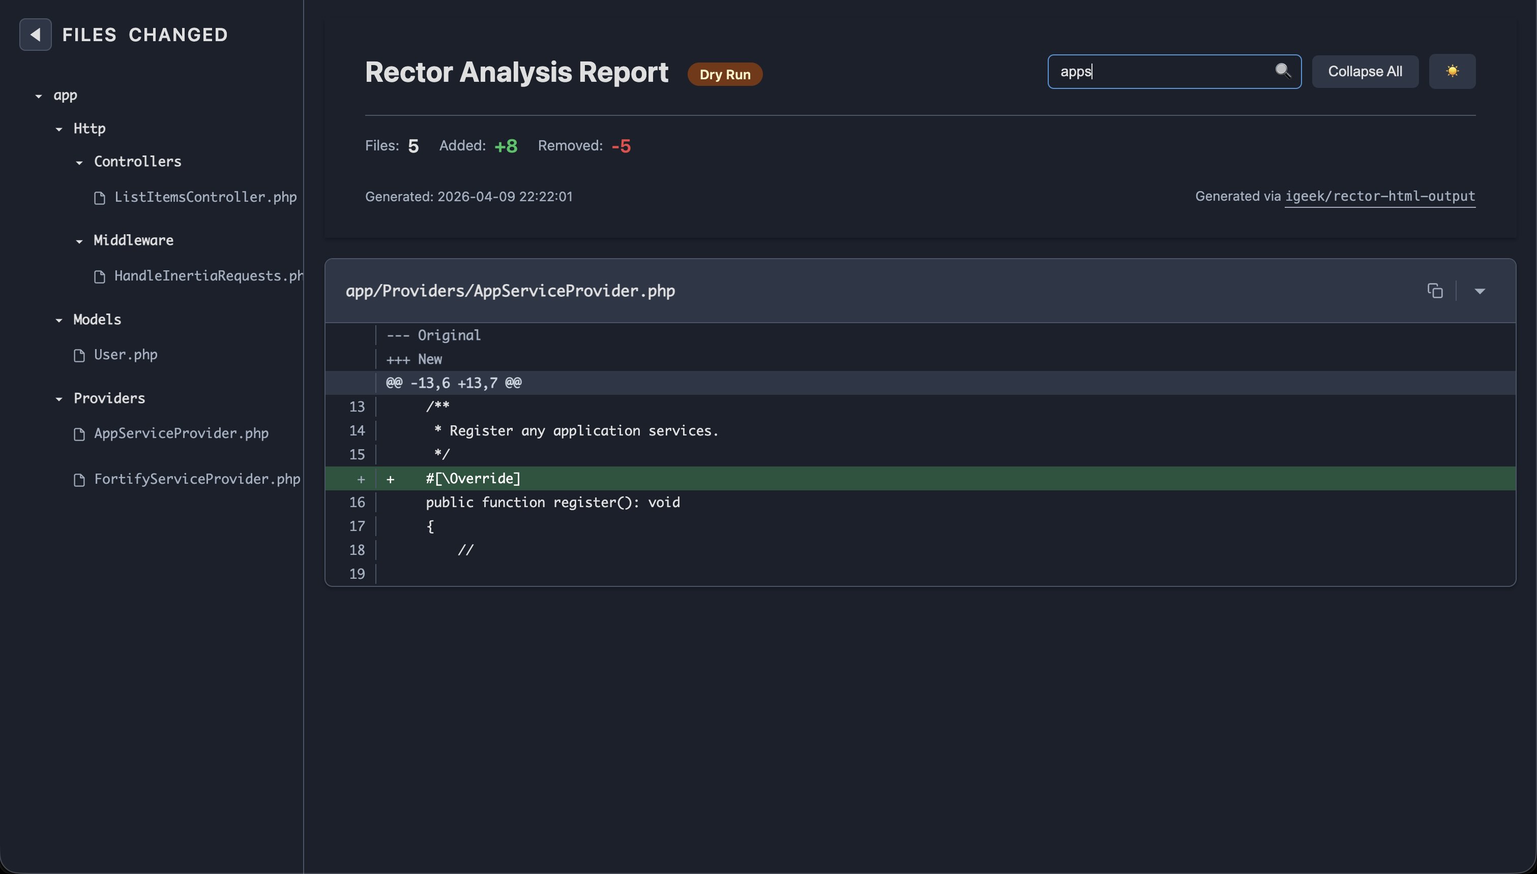
Task: Copy the AppServiceProvider.php file path
Action: 1435,291
